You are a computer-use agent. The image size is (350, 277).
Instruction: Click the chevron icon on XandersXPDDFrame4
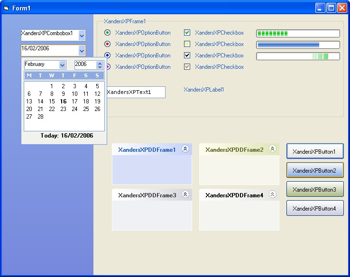[x=272, y=194]
